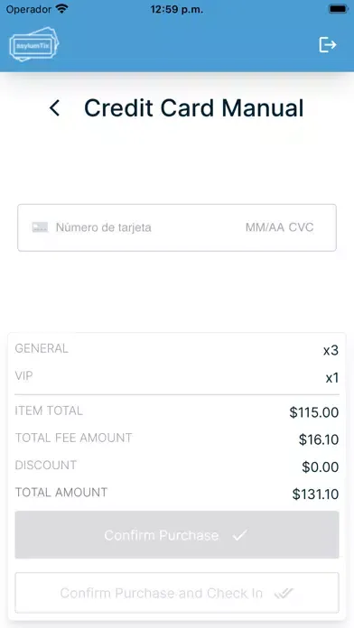Click the logout icon in header

click(x=328, y=44)
